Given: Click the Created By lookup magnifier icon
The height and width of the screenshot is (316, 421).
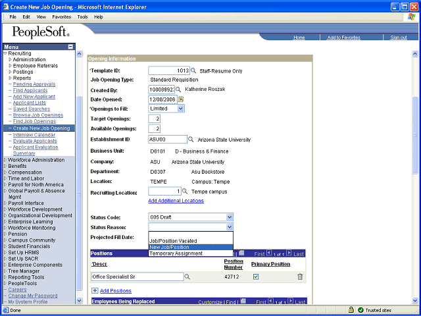Looking at the screenshot, I should tap(178, 90).
